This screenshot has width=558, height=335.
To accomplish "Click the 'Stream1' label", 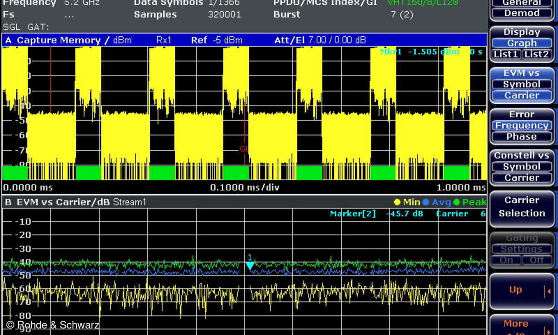I will [129, 202].
